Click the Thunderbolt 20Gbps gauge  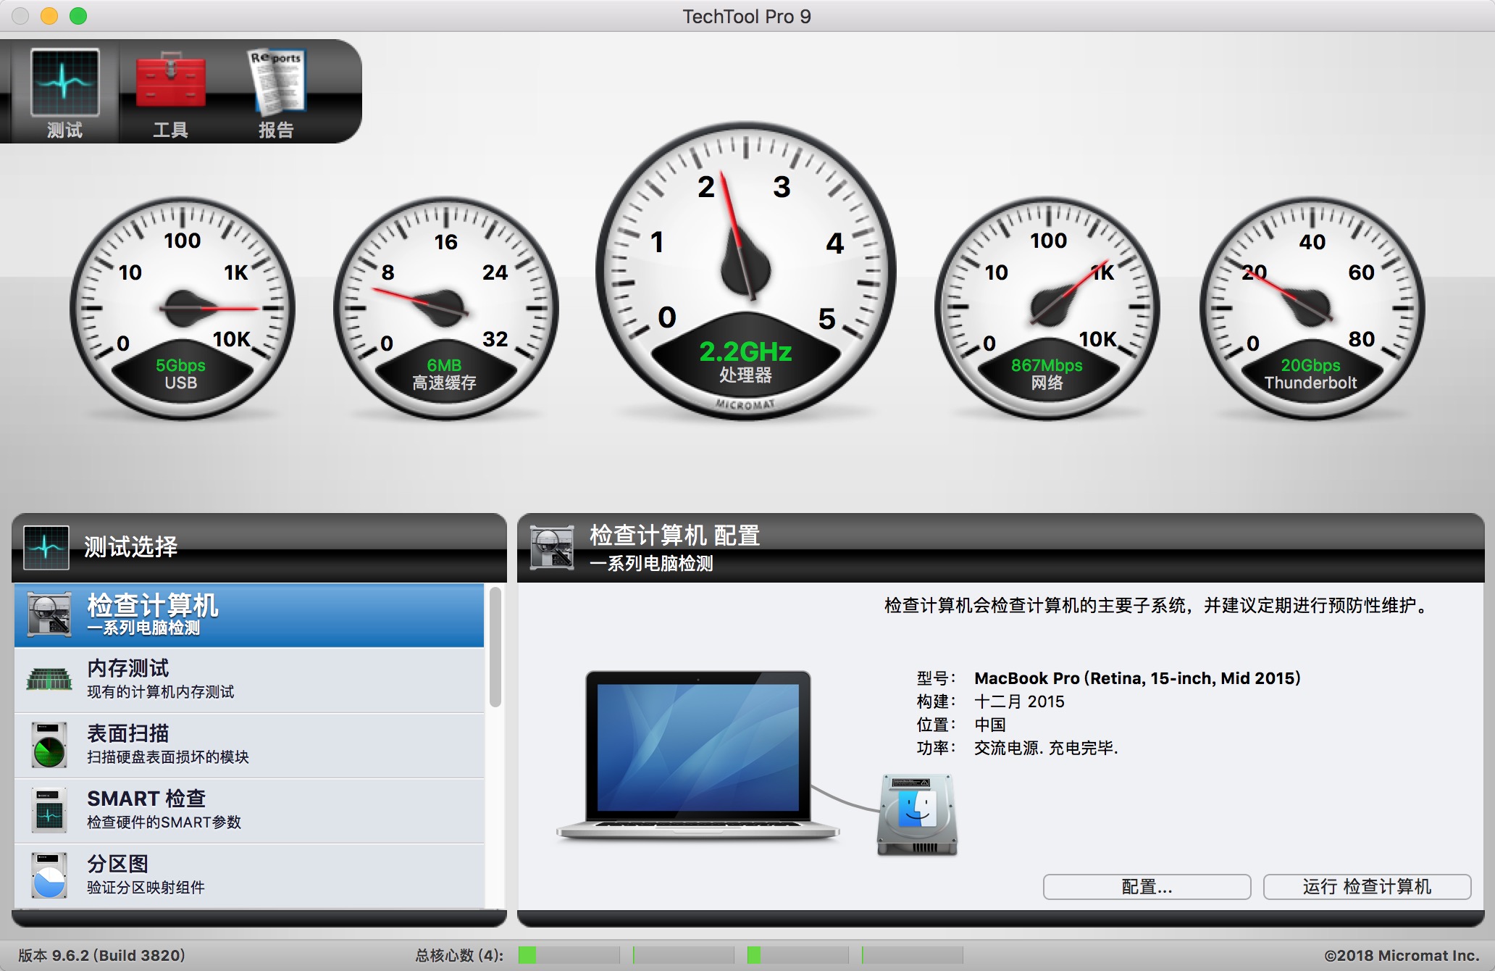click(x=1312, y=309)
